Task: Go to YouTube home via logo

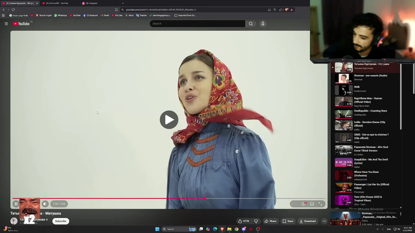Action: coord(21,24)
